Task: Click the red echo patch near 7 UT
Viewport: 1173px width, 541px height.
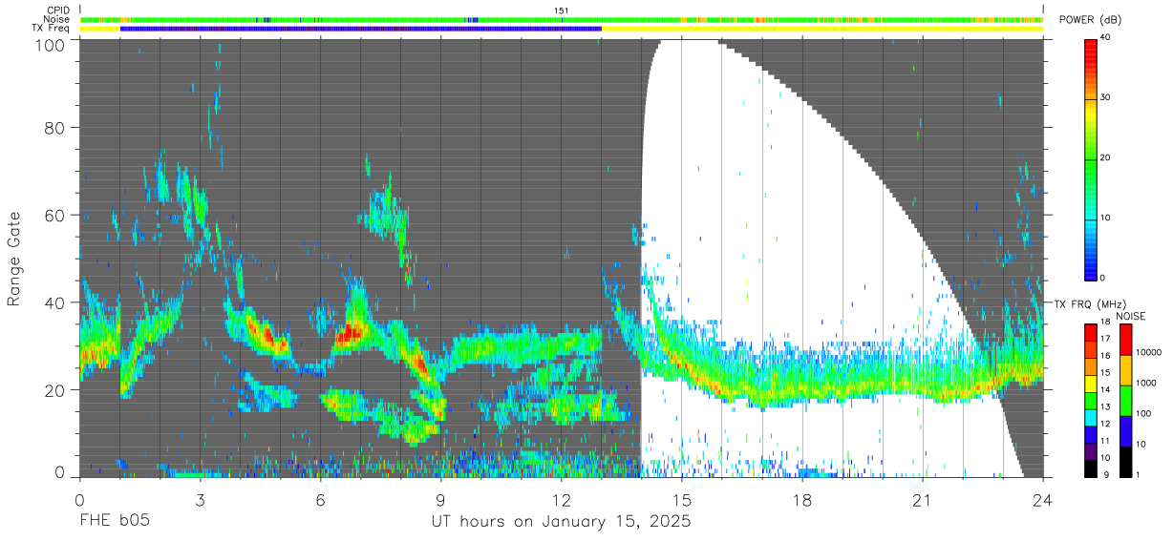Action: click(349, 333)
